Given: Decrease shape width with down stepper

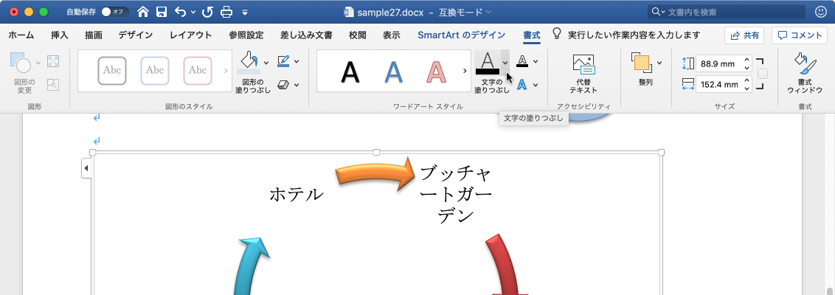Looking at the screenshot, I should point(746,88).
